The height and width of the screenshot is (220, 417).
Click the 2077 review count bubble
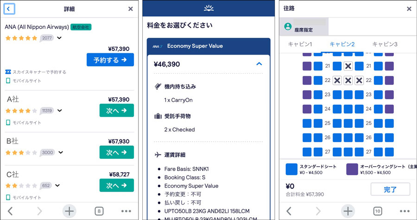pos(47,38)
